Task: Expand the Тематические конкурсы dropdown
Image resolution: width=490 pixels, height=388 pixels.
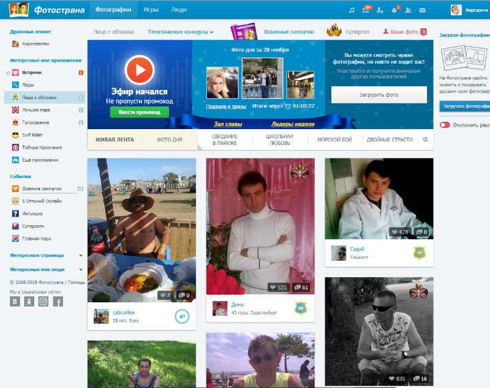Action: click(181, 32)
